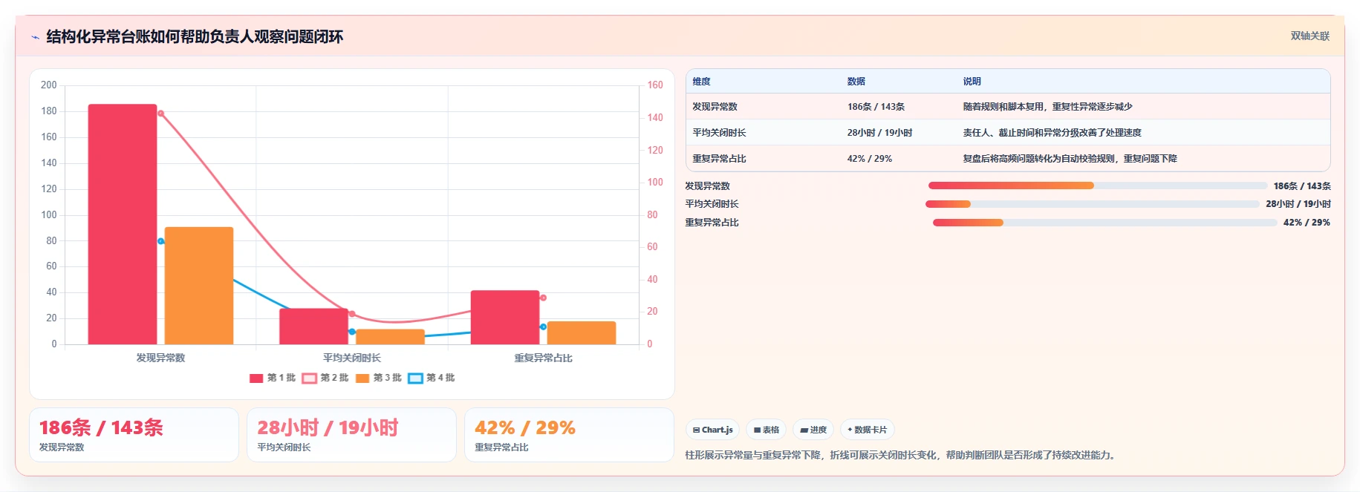Click the sparkle icon in 数据卡片 chip
The width and height of the screenshot is (1360, 492).
tap(850, 430)
